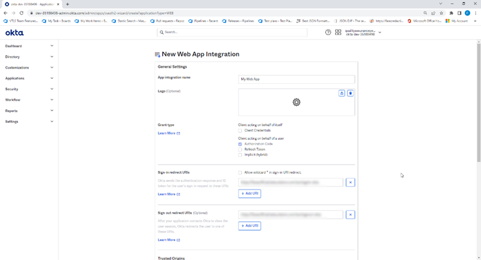Remove the sign-in redirect URI
Image resolution: width=481 pixels, height=260 pixels.
350,183
